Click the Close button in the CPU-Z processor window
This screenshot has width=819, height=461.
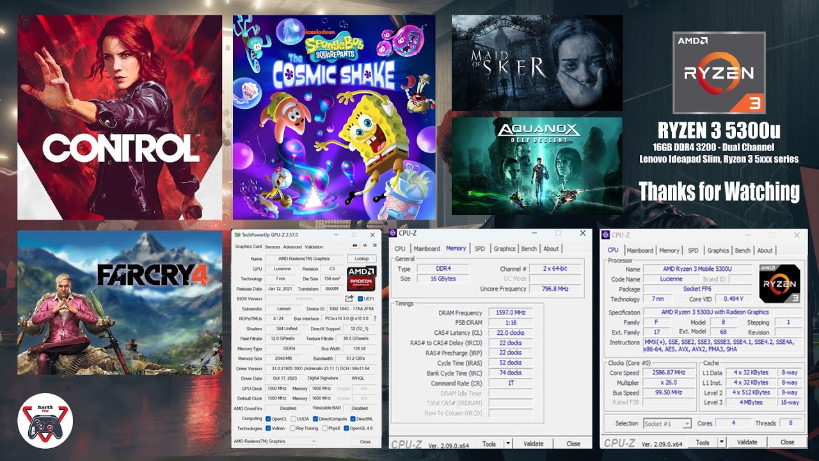pyautogui.click(x=787, y=442)
